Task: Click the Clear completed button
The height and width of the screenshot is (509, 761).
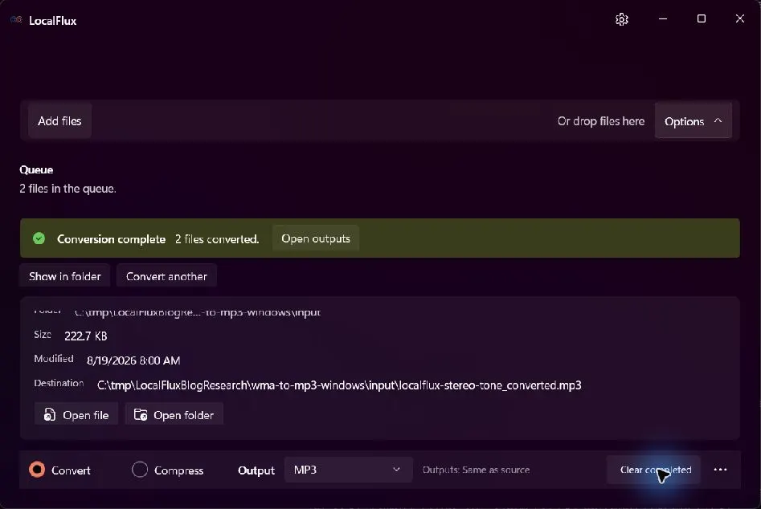Action: point(653,469)
